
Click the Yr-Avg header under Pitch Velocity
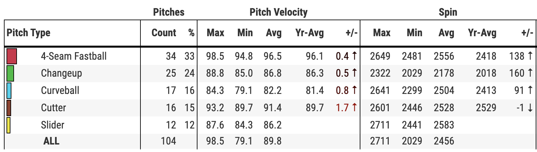pyautogui.click(x=309, y=33)
